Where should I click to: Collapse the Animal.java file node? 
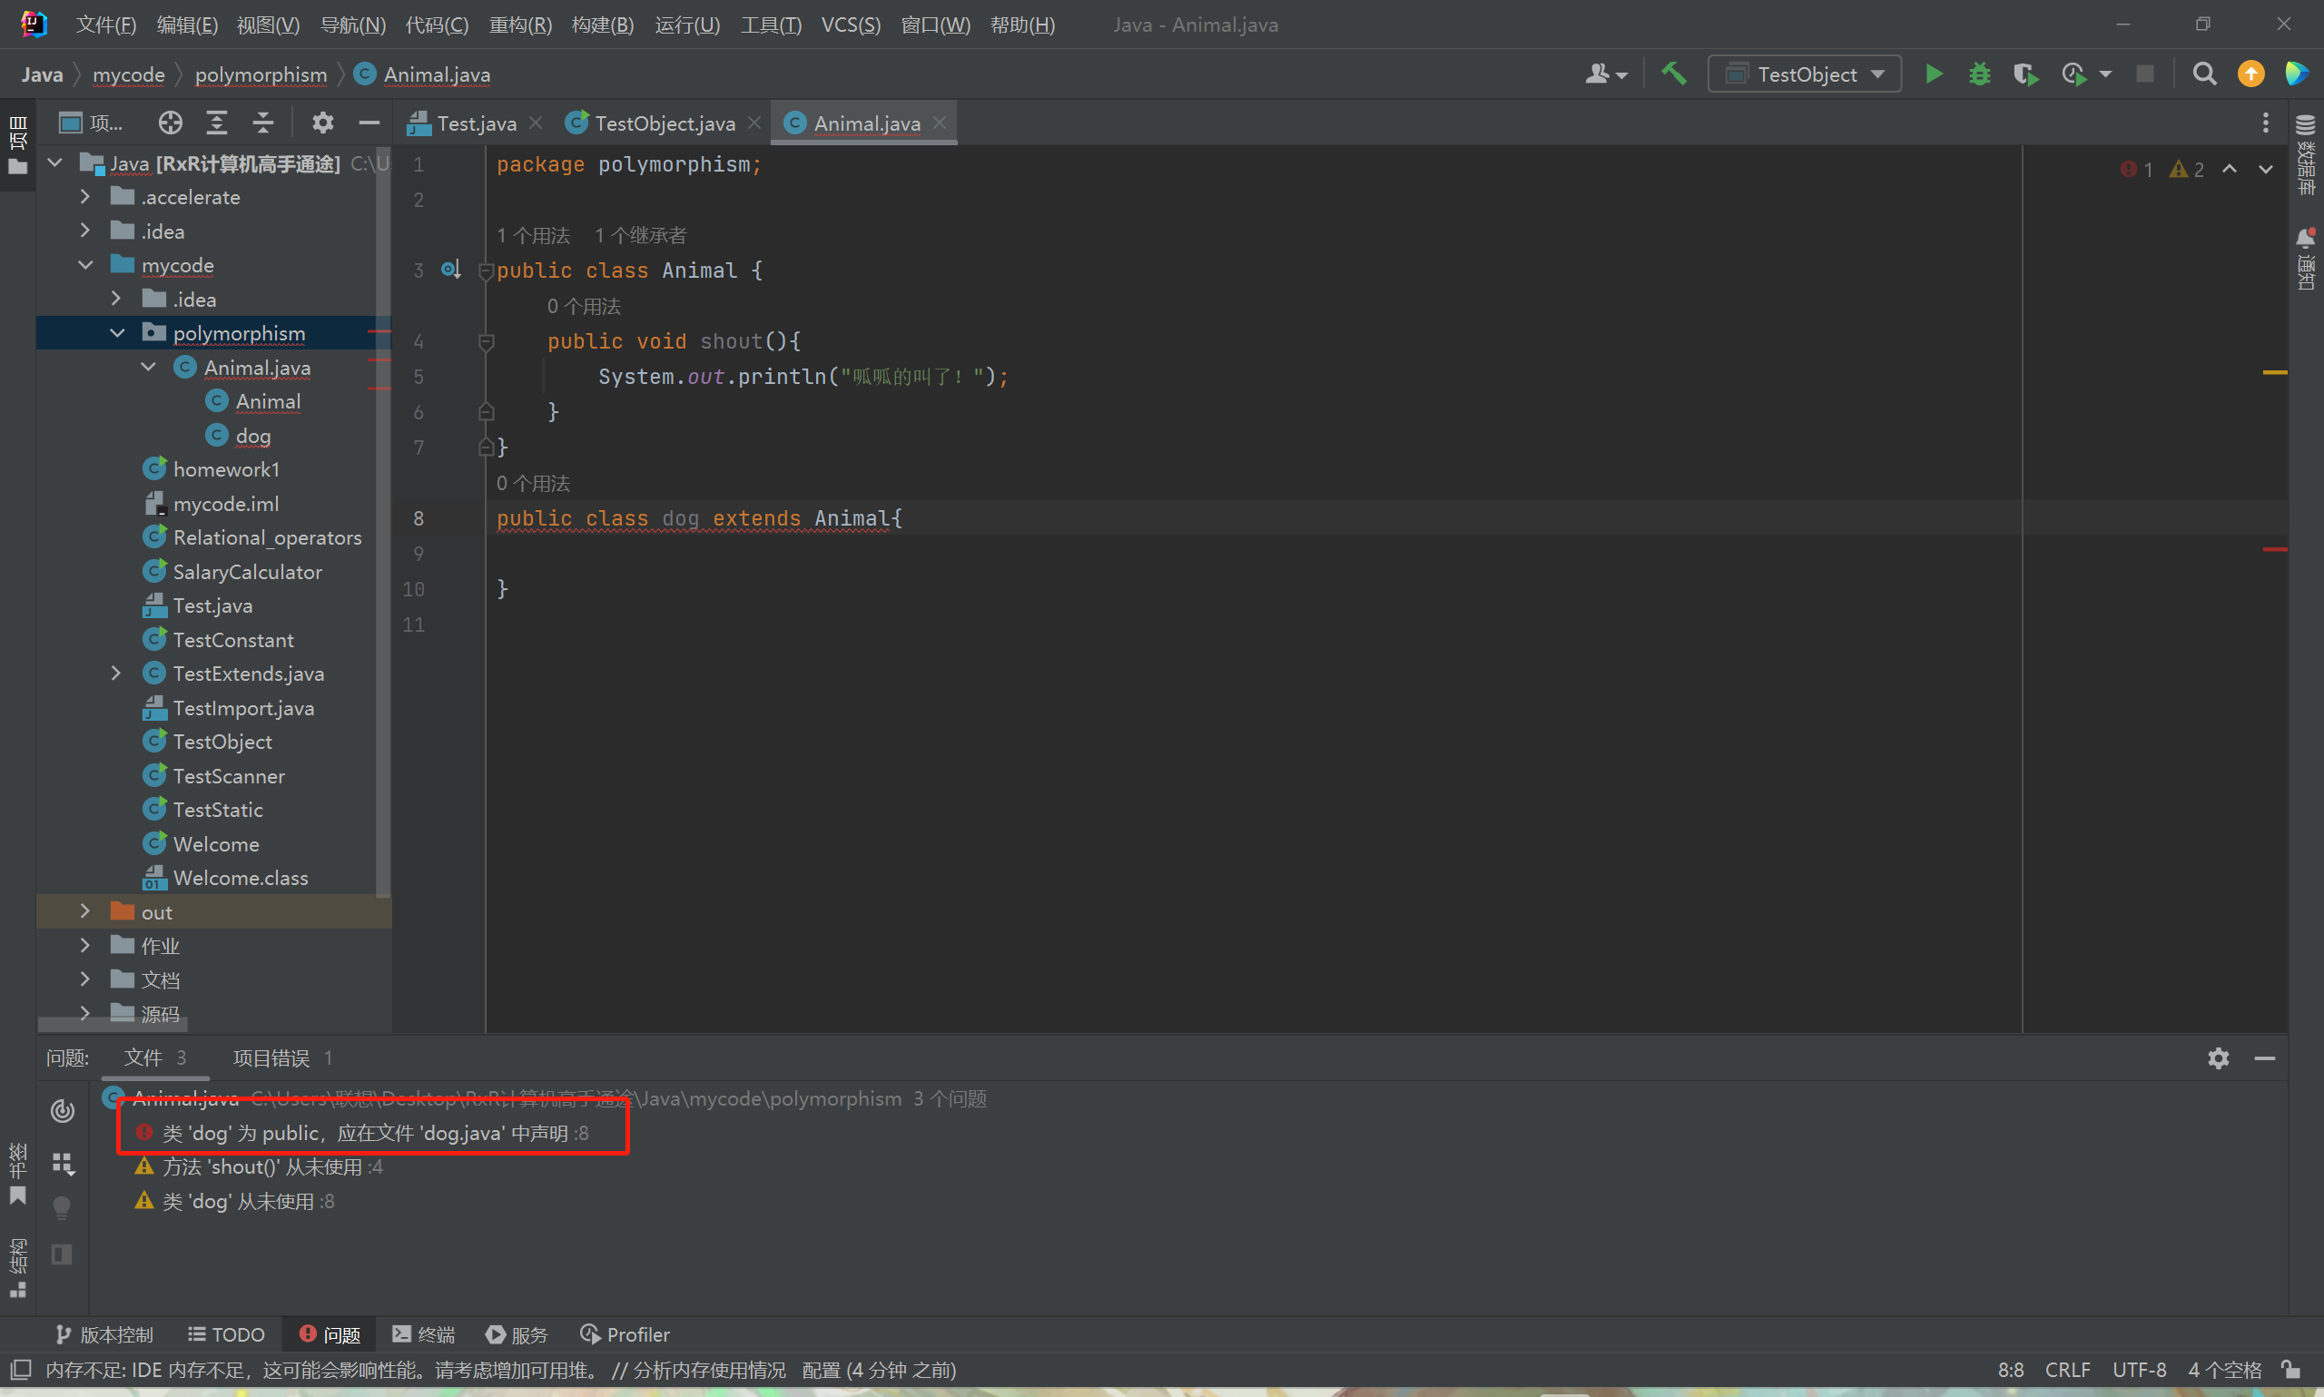(148, 367)
